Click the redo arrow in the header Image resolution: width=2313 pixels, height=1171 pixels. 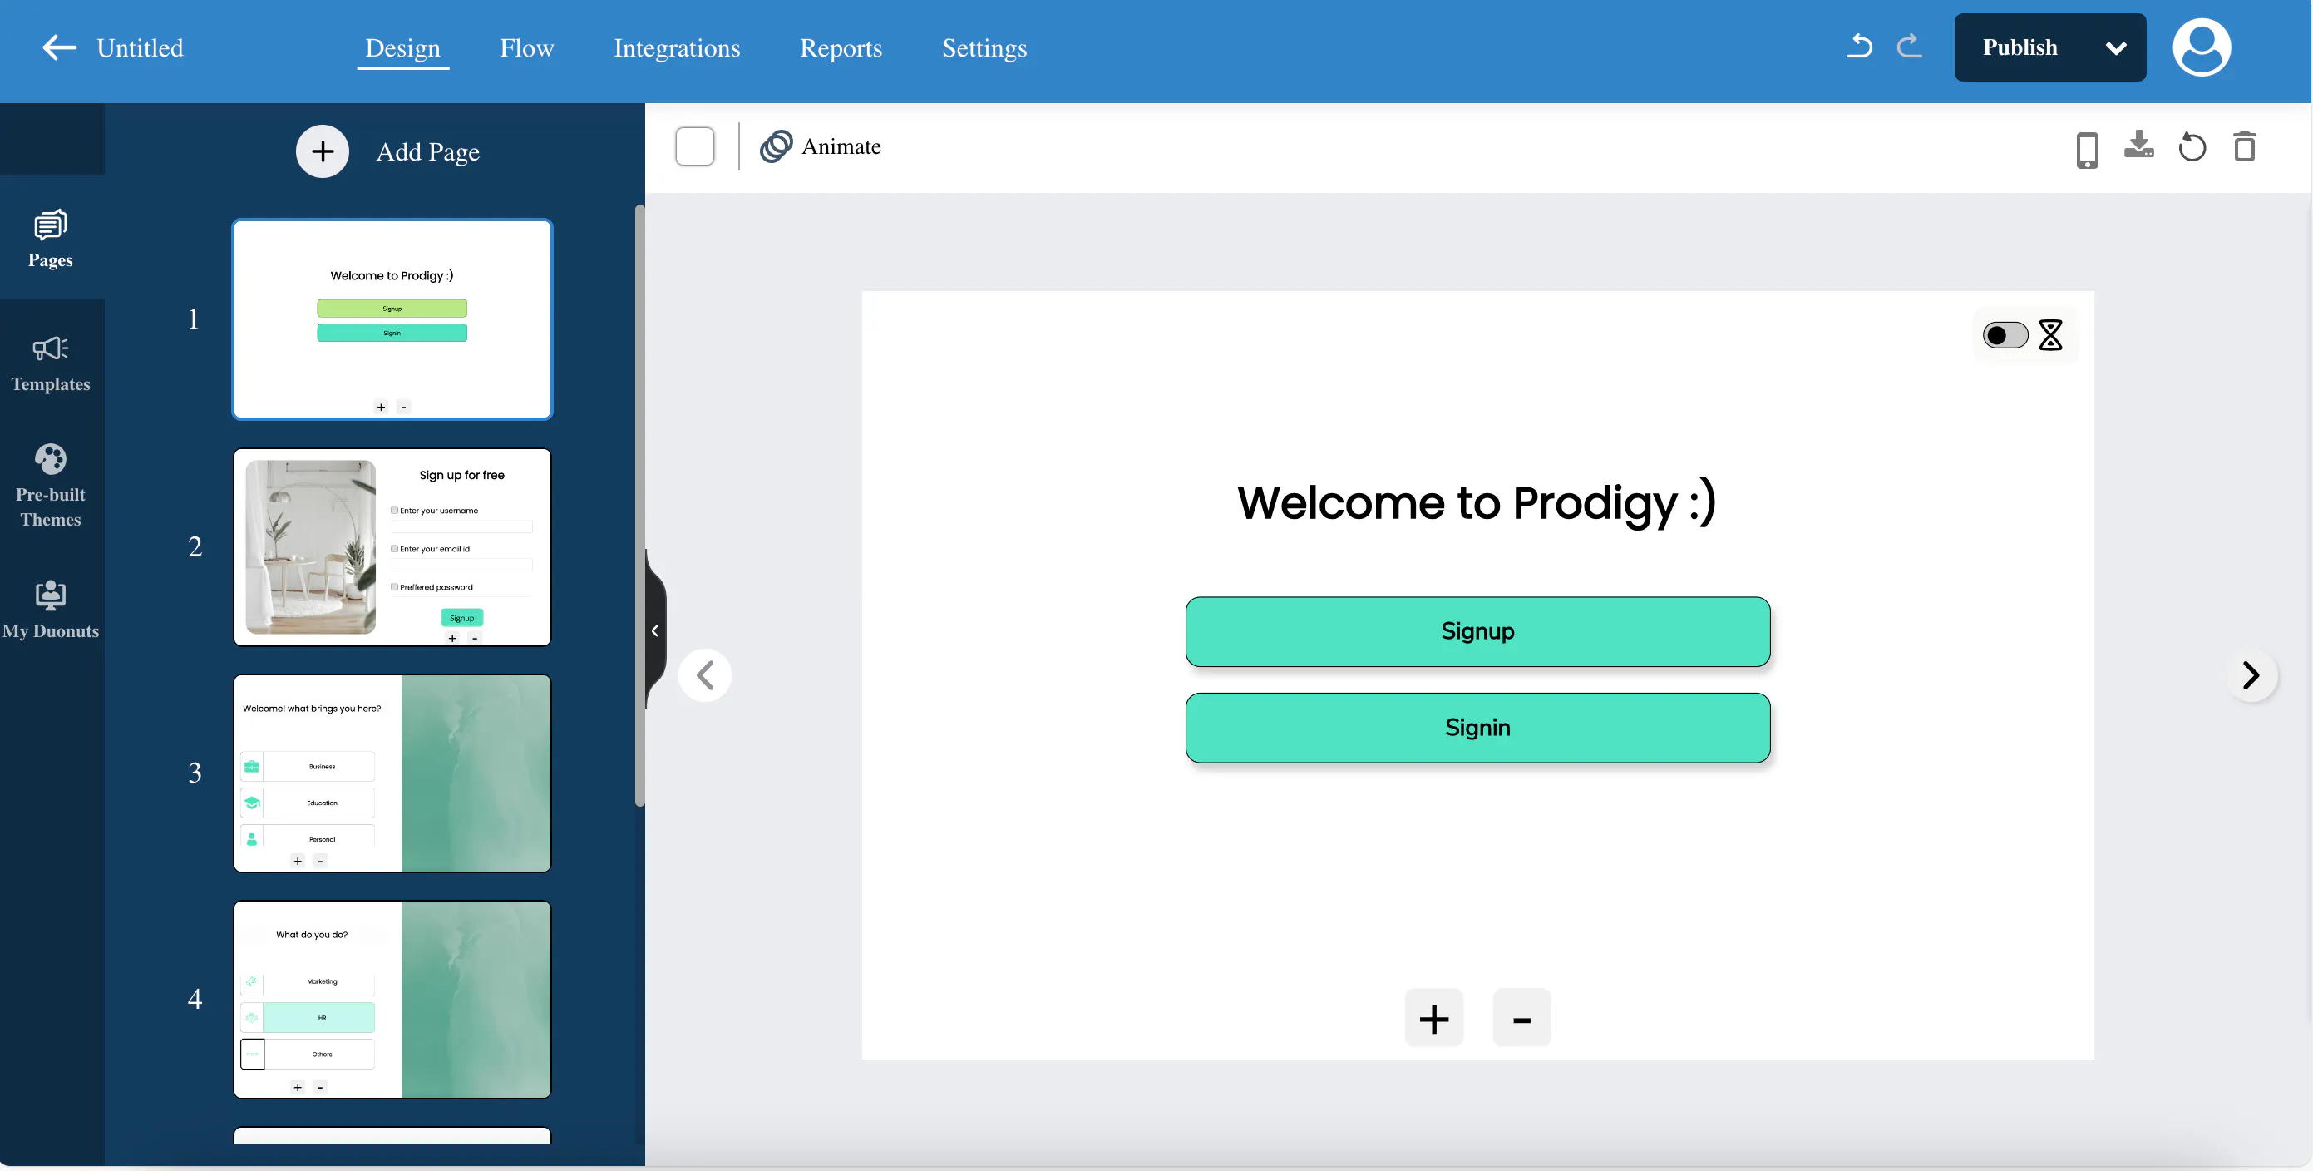(1909, 46)
